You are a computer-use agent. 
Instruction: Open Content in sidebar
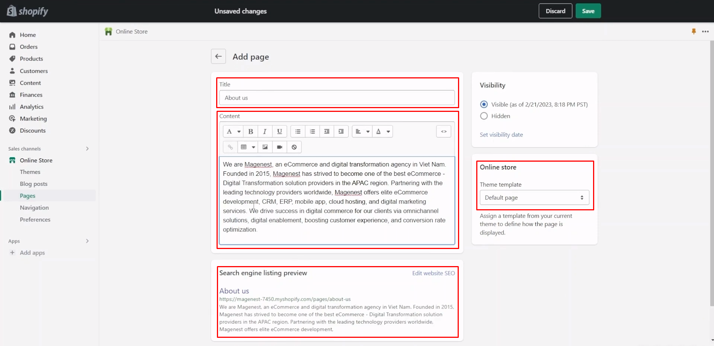(x=30, y=83)
